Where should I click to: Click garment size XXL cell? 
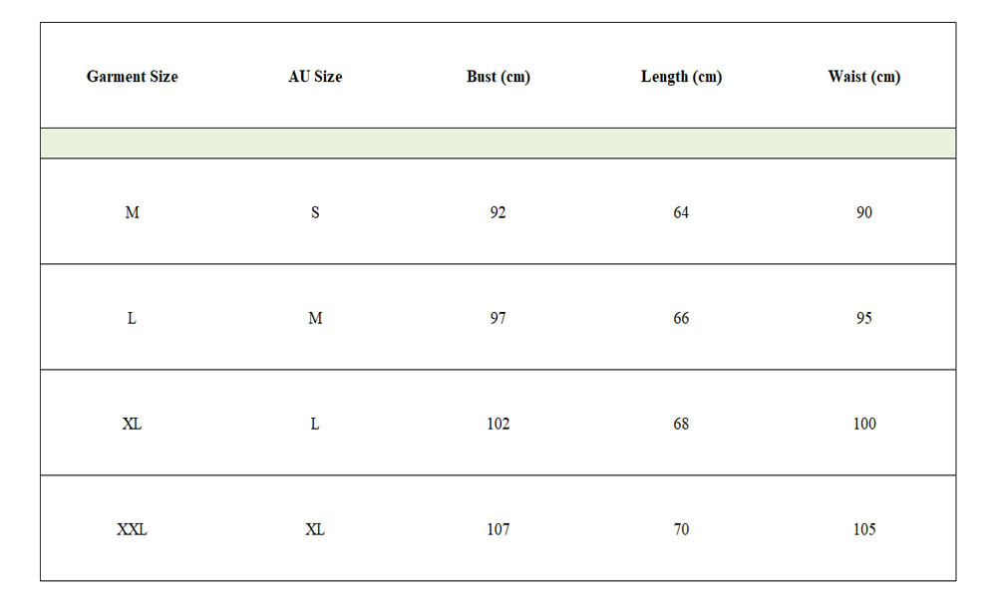(x=132, y=529)
